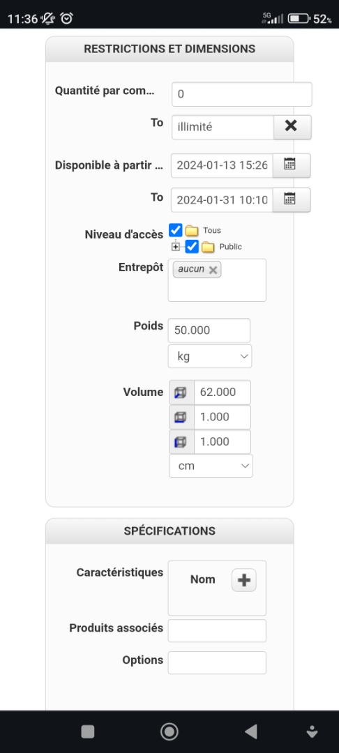This screenshot has height=753, width=339.
Task: Clear the illimité quantity limit with X
Action: pyautogui.click(x=292, y=127)
